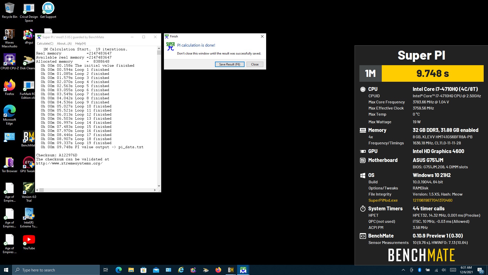
Task: Open the notification center icon
Action: pos(480,270)
